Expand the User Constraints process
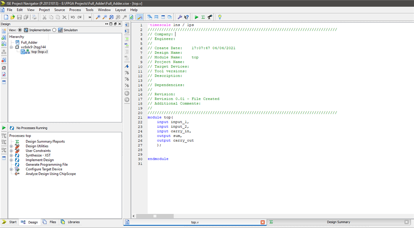The image size is (414, 228). click(11, 151)
